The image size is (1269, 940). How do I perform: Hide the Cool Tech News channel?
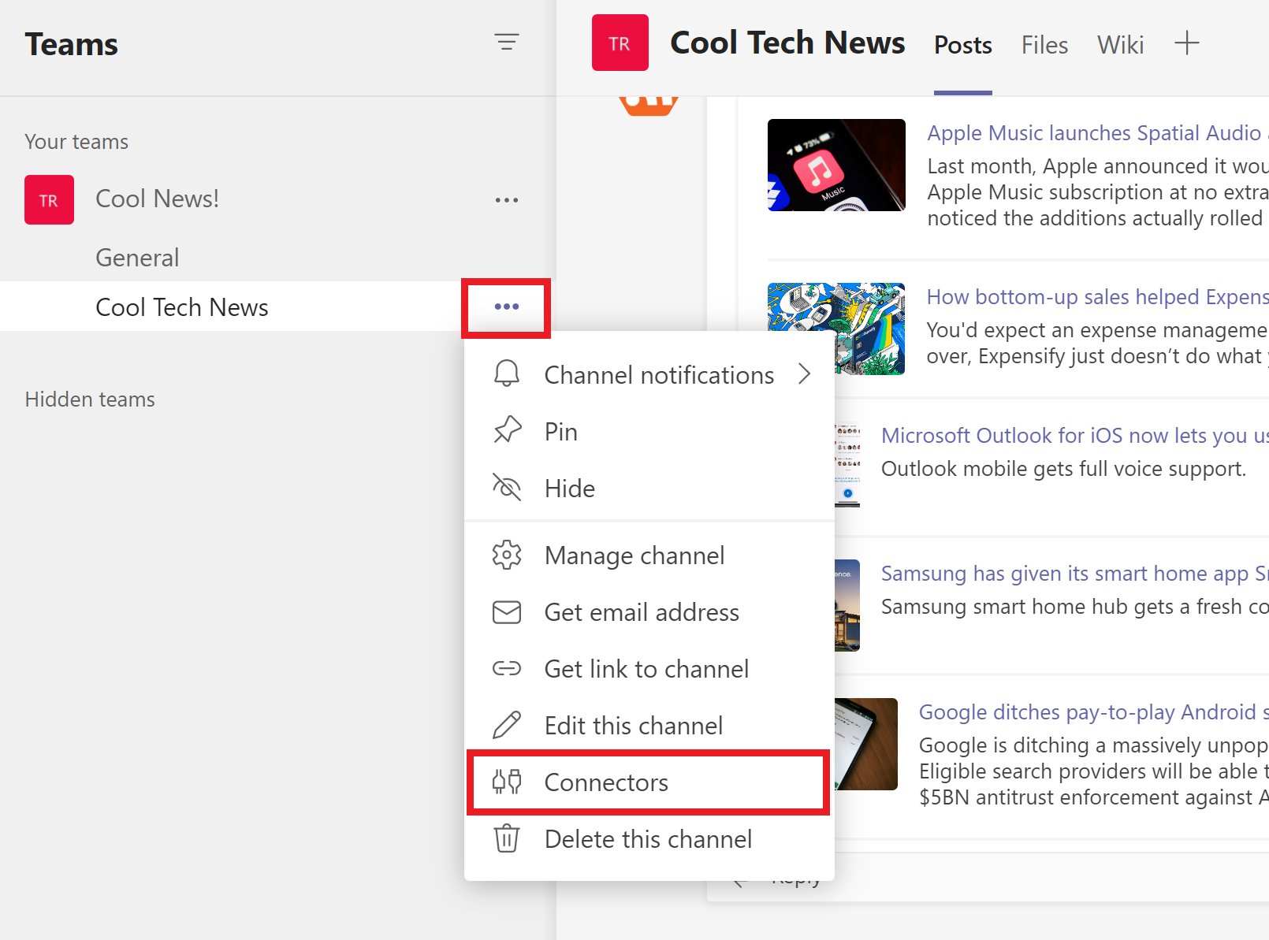tap(569, 488)
